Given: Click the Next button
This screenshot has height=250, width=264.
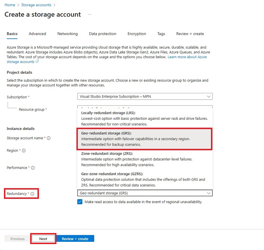Looking at the screenshot, I should (43, 239).
